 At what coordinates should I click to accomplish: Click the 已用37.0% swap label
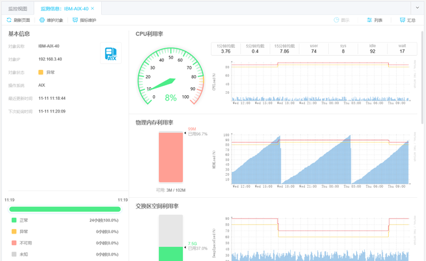[x=198, y=248]
